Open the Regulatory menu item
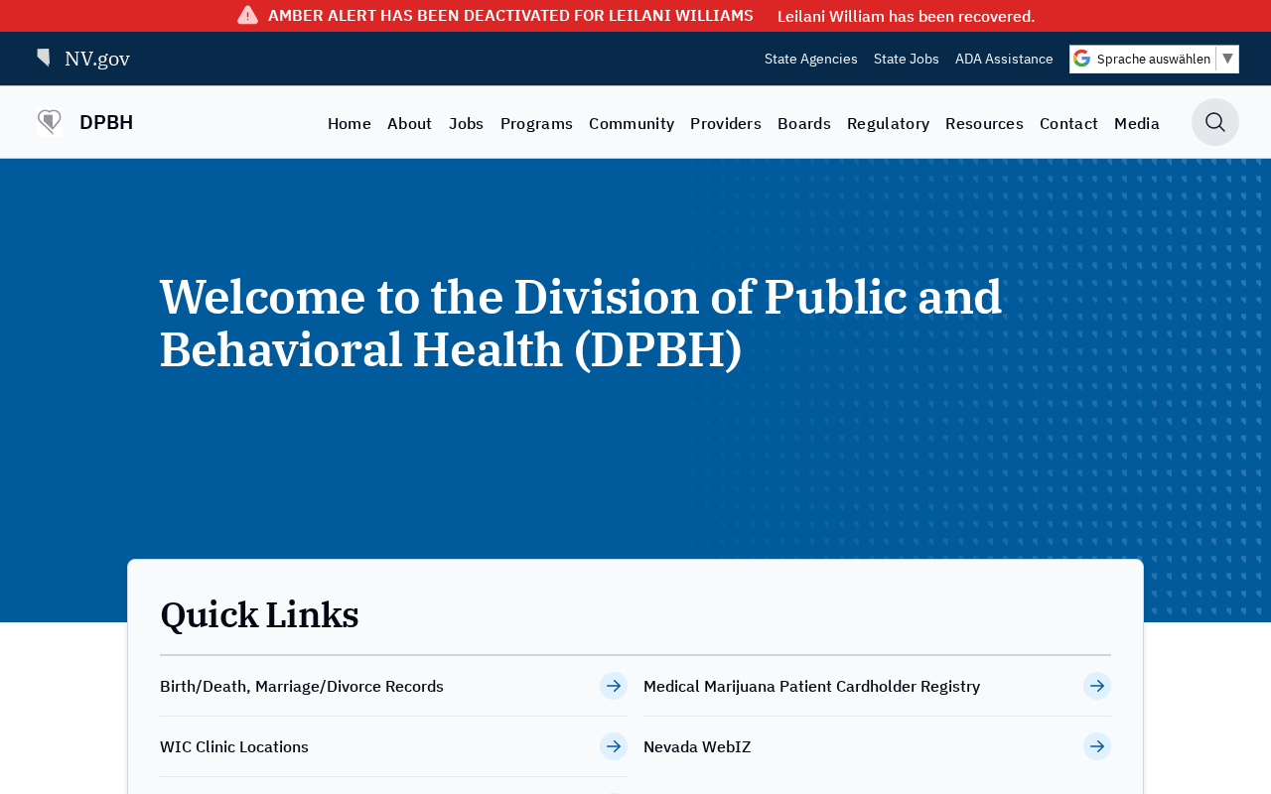The image size is (1271, 794). (888, 123)
